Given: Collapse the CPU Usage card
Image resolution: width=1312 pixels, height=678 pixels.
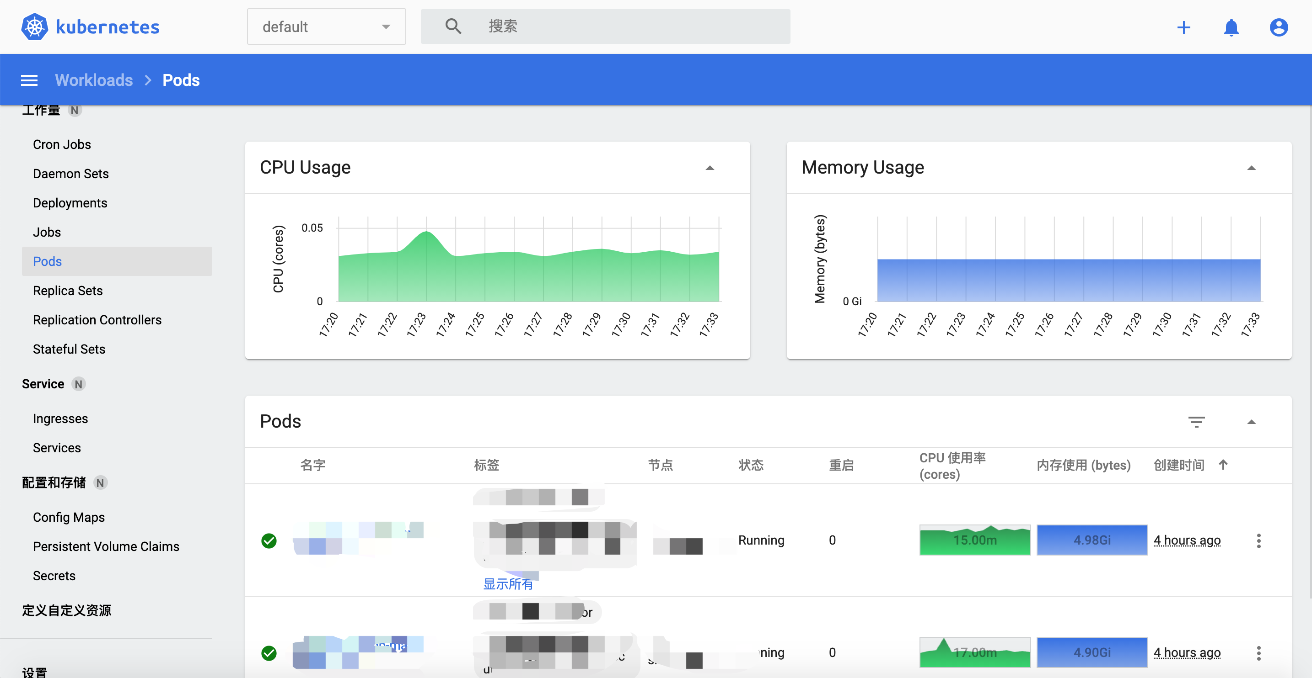Looking at the screenshot, I should 710,168.
